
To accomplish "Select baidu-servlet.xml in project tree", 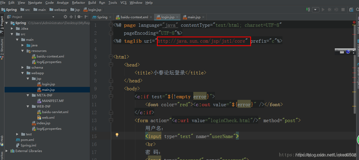I will point(55,112).
